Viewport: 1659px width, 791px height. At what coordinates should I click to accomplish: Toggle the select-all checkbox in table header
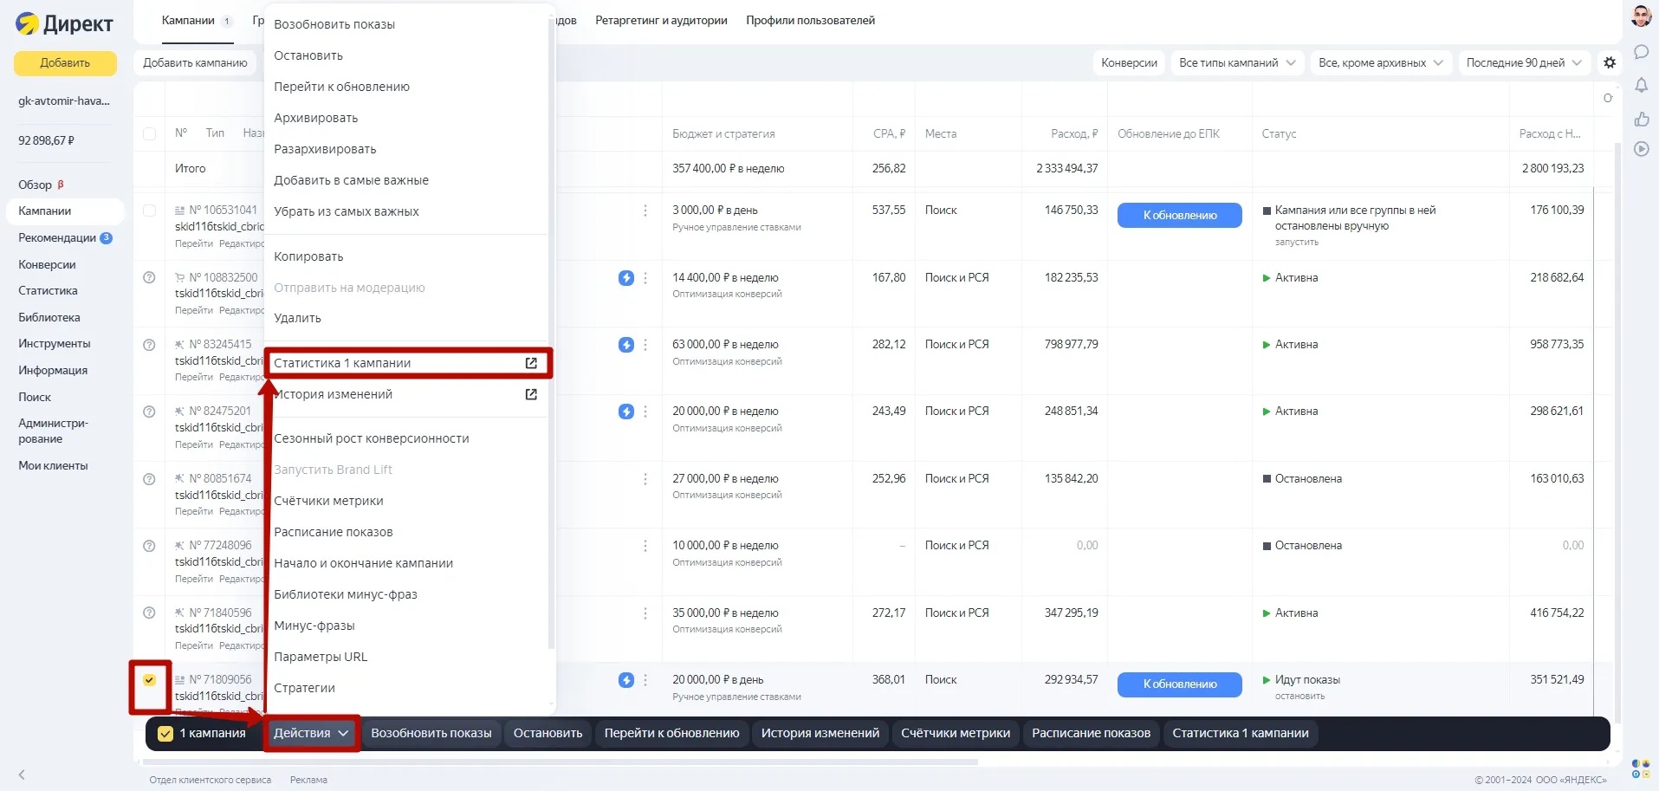149,133
